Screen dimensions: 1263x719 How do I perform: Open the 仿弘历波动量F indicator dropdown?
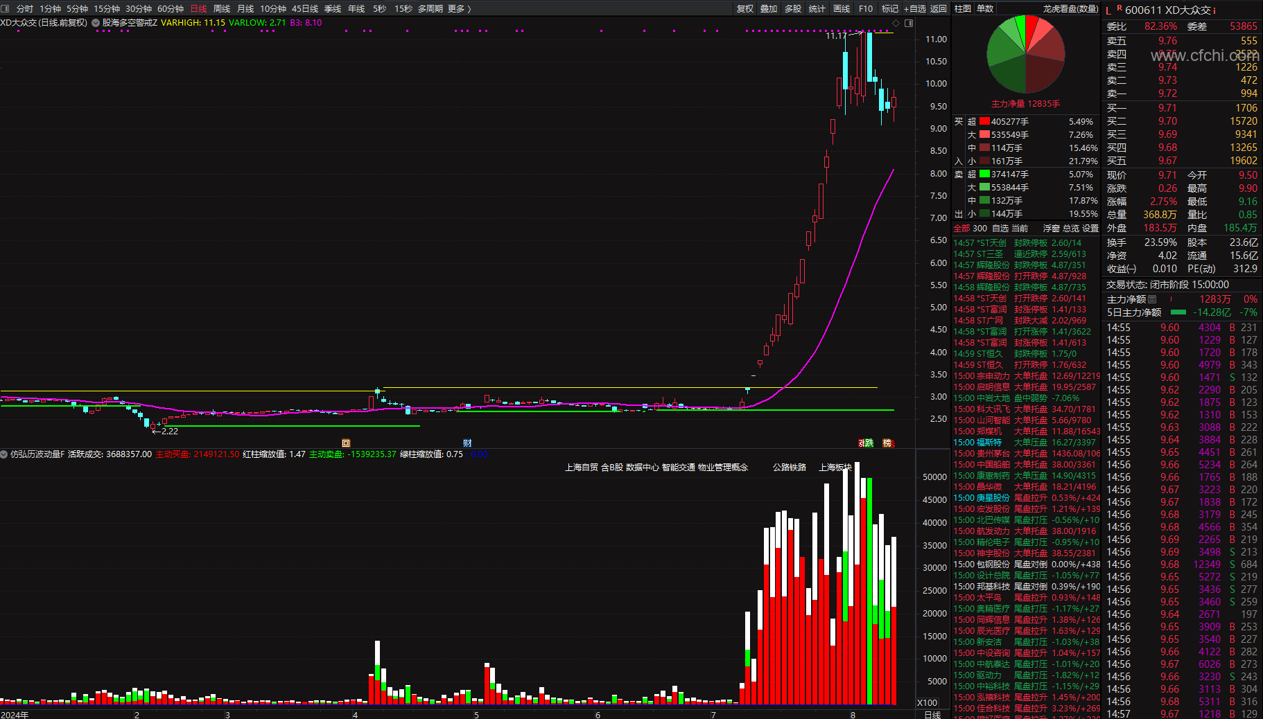click(x=4, y=454)
